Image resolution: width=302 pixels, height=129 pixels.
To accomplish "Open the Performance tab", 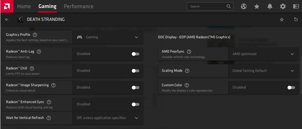I will [79, 7].
